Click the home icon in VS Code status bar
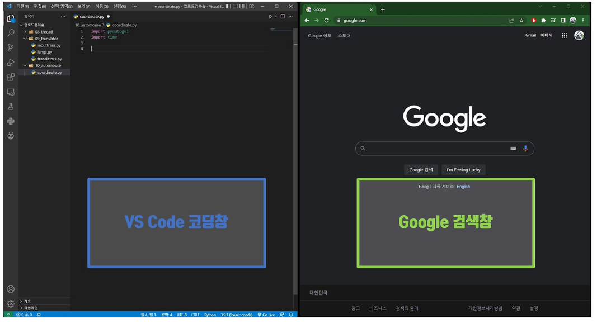This screenshot has height=324, width=597. tap(39, 315)
